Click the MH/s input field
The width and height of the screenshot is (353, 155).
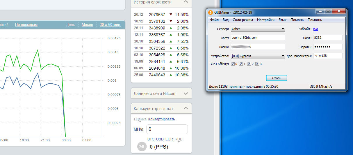[167, 129]
